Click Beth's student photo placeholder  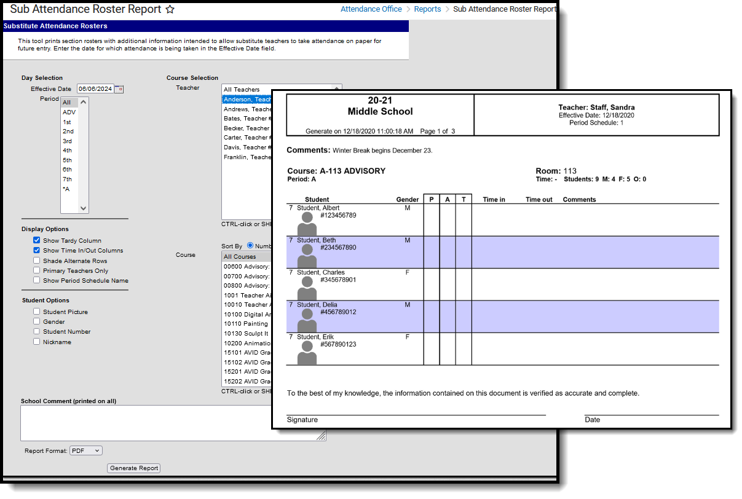click(307, 256)
